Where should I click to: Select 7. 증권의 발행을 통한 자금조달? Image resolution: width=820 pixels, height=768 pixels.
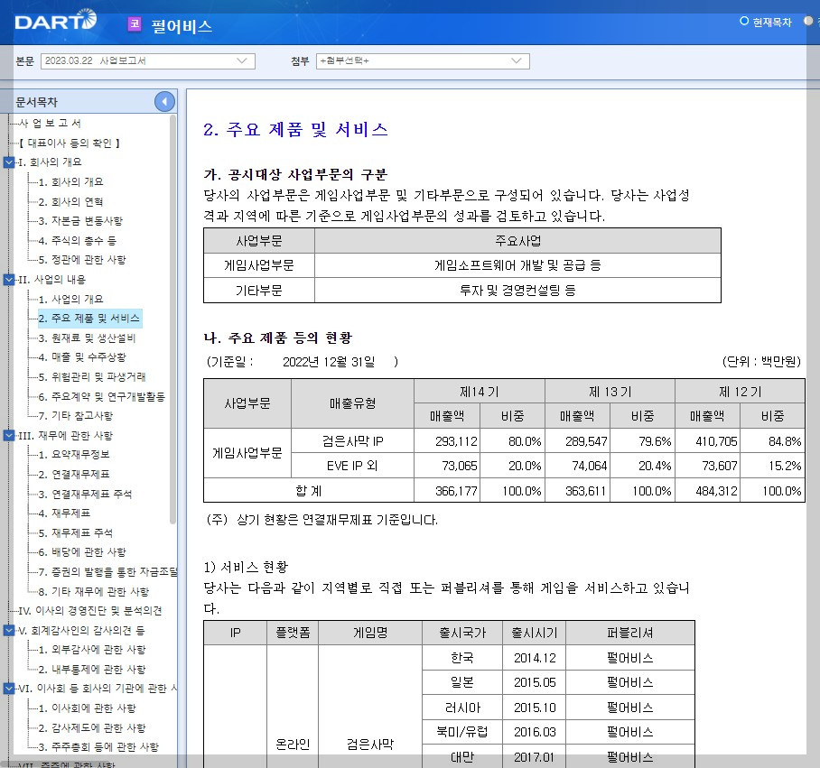107,572
